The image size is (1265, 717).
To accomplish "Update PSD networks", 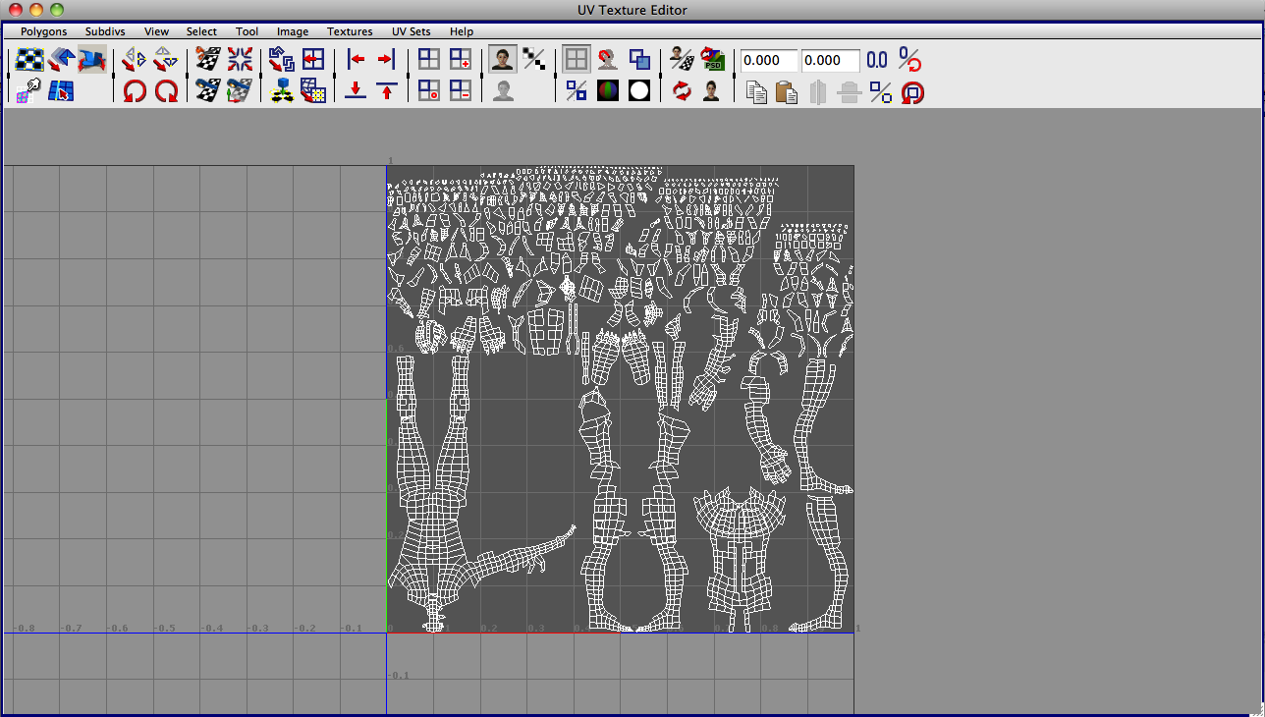I will 713,58.
